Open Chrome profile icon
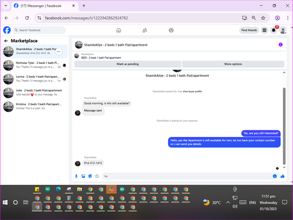This screenshot has width=293, height=220. tap(277, 18)
